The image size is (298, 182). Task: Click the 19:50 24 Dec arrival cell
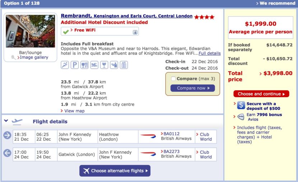(x=46, y=154)
